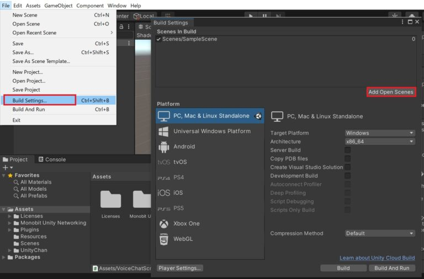Click the Play button in the toolbar
The height and width of the screenshot is (279, 424).
[251, 15]
